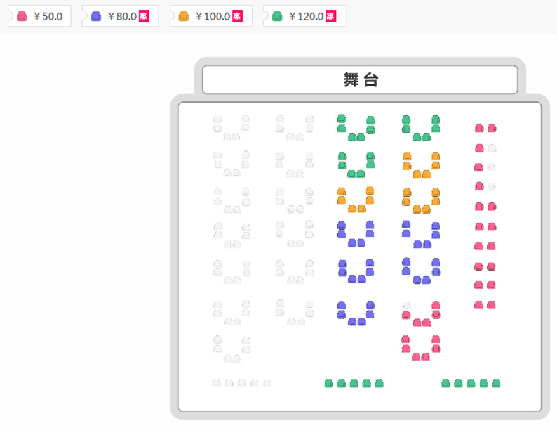Click the 惠 discount badge next to ¥120.0
The width and height of the screenshot is (557, 428).
(x=331, y=16)
